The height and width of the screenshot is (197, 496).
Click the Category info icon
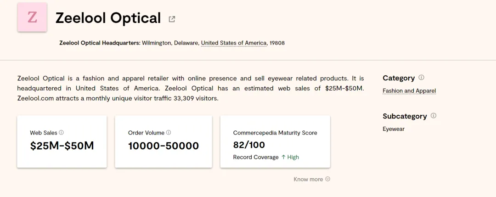[x=421, y=78]
